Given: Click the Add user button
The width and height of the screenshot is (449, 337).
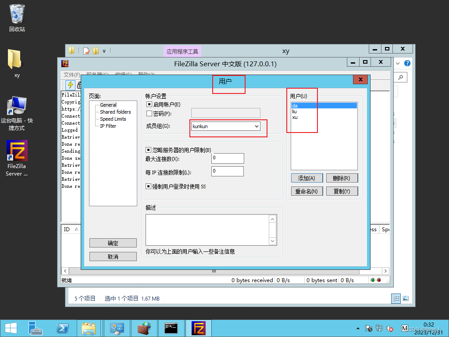Looking at the screenshot, I should [306, 178].
